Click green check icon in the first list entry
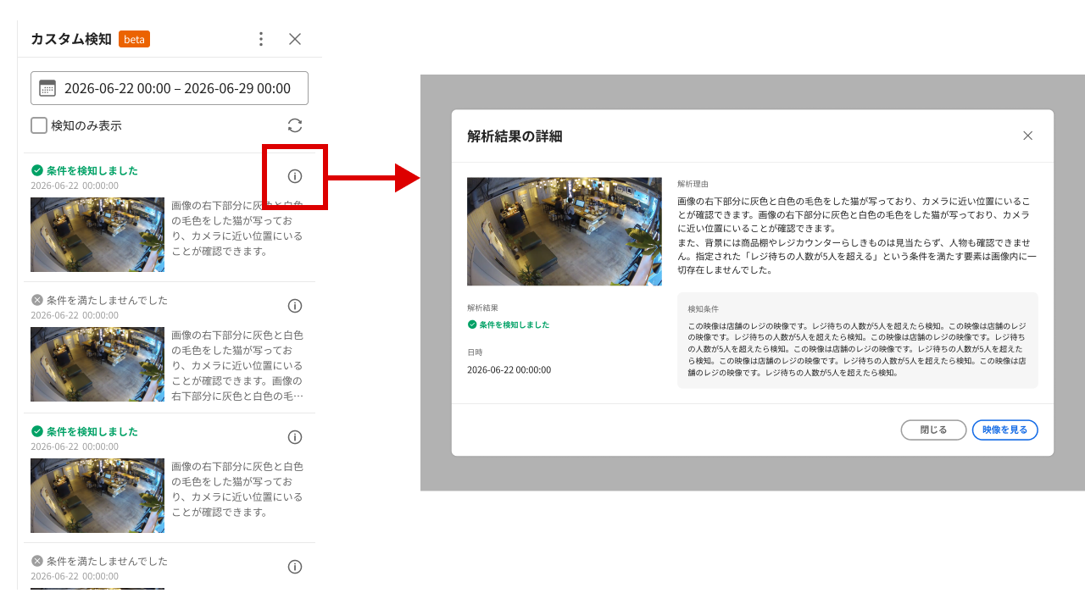Screen dimensions: 1085x610 37,170
